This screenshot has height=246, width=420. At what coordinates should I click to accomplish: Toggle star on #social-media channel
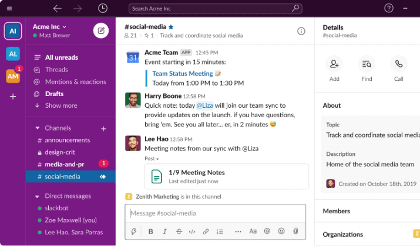pyautogui.click(x=171, y=27)
